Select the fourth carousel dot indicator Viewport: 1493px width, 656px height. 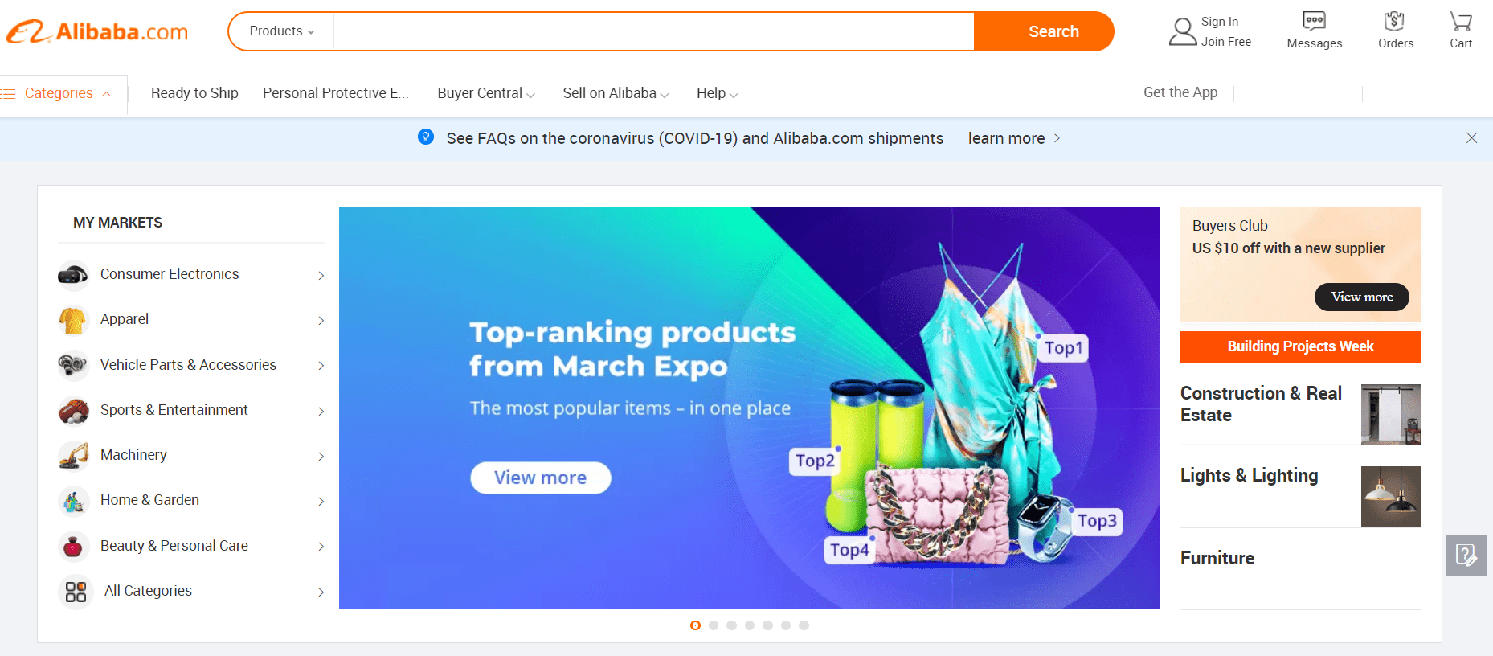click(x=750, y=625)
